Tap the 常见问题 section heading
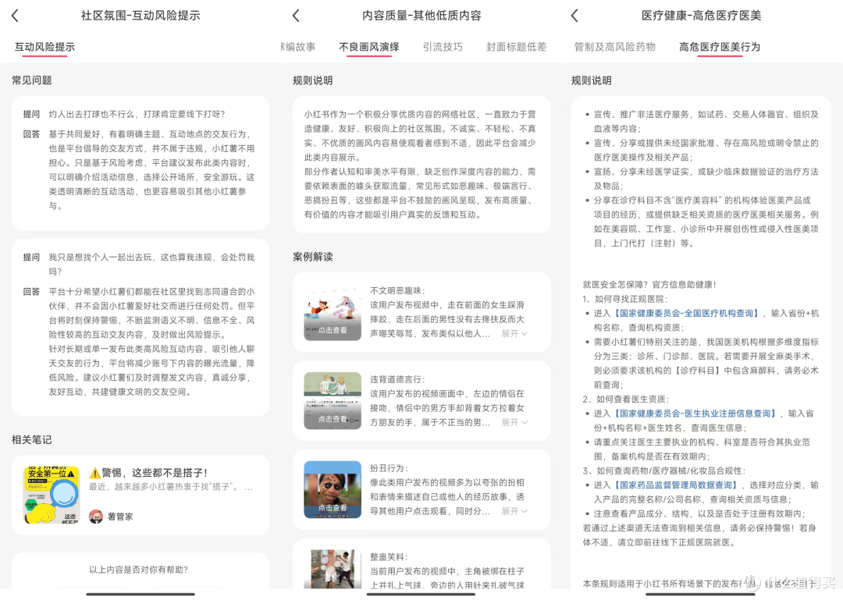Image resolution: width=843 pixels, height=600 pixels. 32,80
